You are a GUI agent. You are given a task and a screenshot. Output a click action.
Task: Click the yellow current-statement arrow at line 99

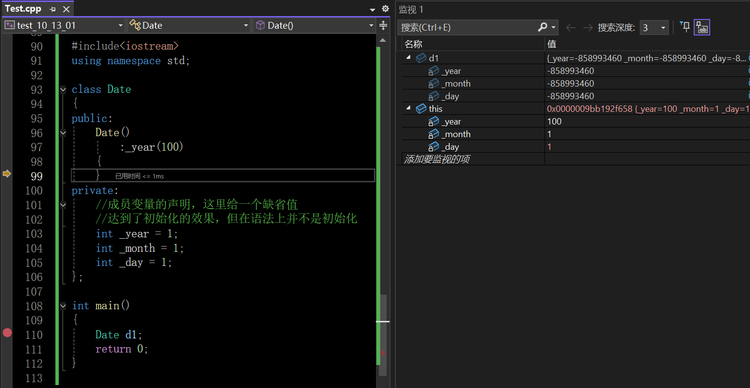click(x=7, y=174)
